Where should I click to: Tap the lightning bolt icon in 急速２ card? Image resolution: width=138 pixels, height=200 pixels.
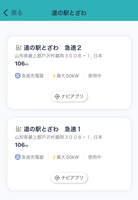(x=54, y=76)
